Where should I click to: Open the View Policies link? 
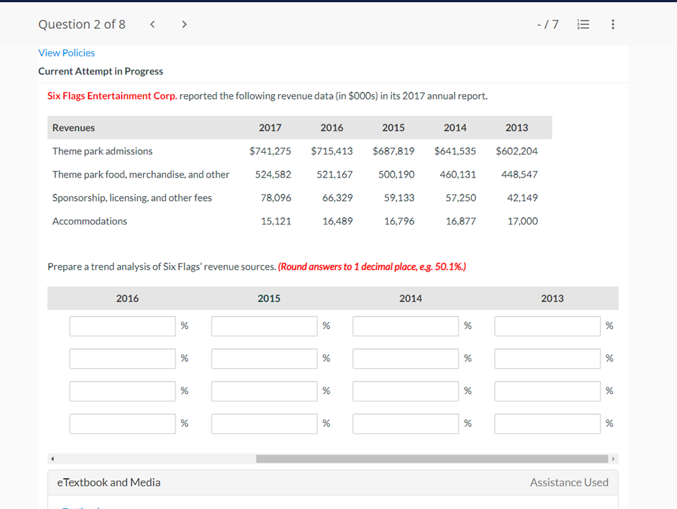(x=66, y=52)
